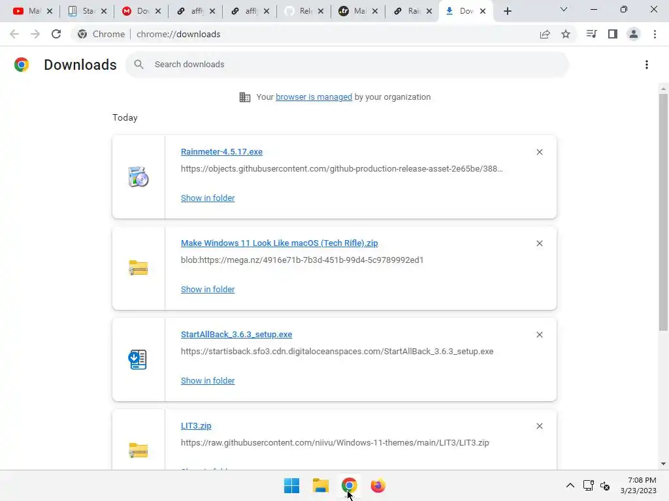669x501 pixels.
Task: Click the mega.nz blob source URL
Action: [302, 260]
